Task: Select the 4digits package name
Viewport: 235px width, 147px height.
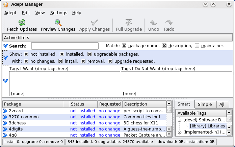Action: point(16,129)
